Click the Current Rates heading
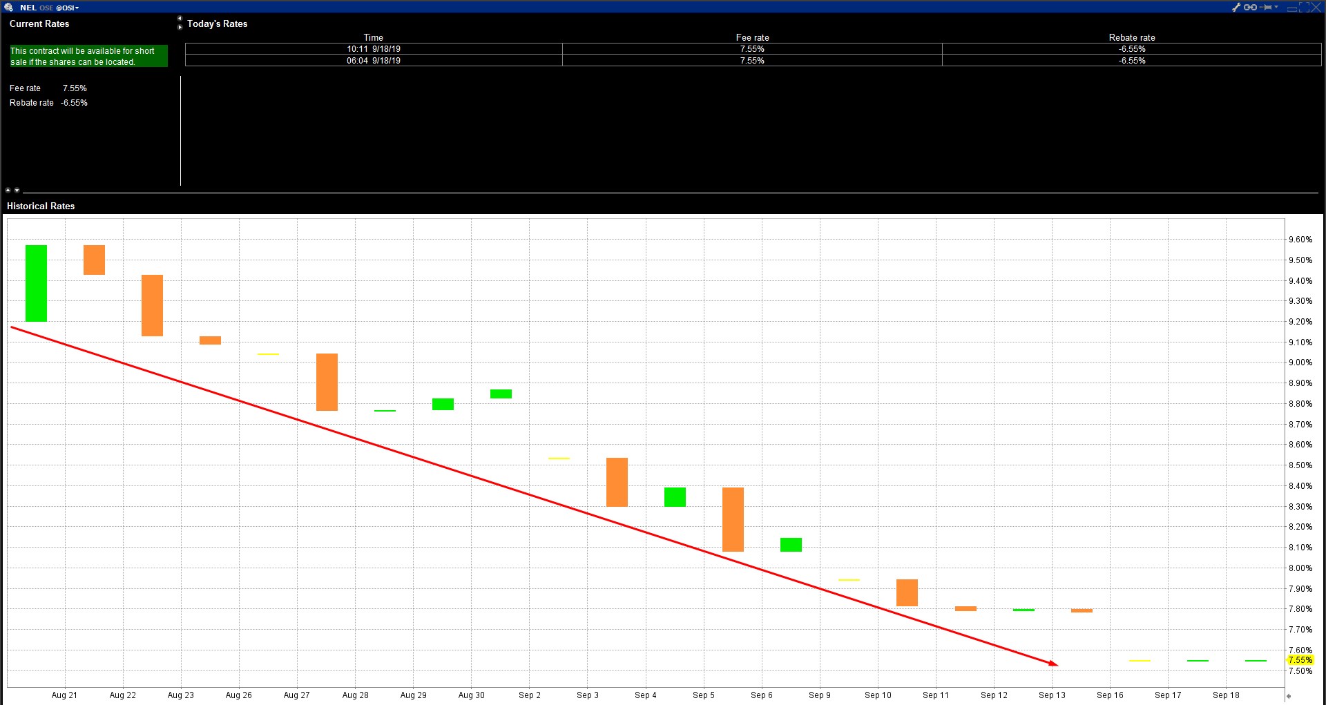 point(39,23)
